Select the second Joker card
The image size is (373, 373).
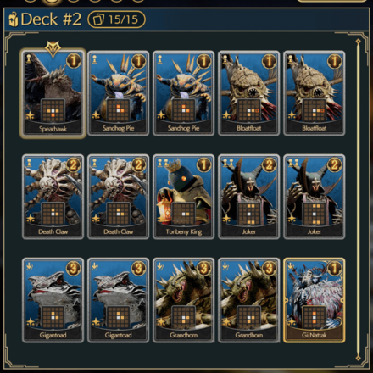coord(315,197)
